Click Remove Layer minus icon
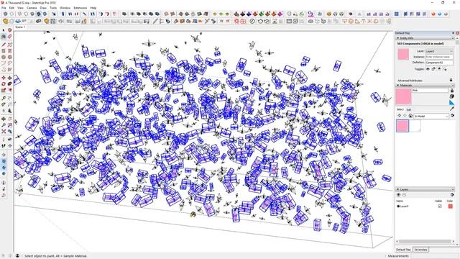 click(404, 195)
